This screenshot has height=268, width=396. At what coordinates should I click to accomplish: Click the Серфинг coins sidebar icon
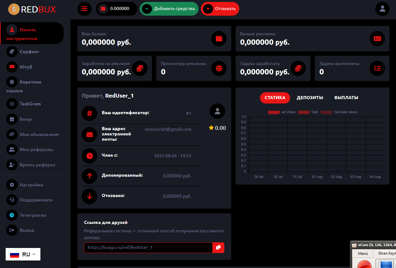[12, 52]
